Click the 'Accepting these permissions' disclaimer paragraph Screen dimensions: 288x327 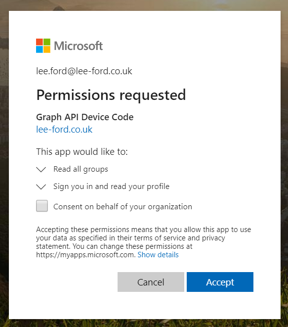click(143, 242)
